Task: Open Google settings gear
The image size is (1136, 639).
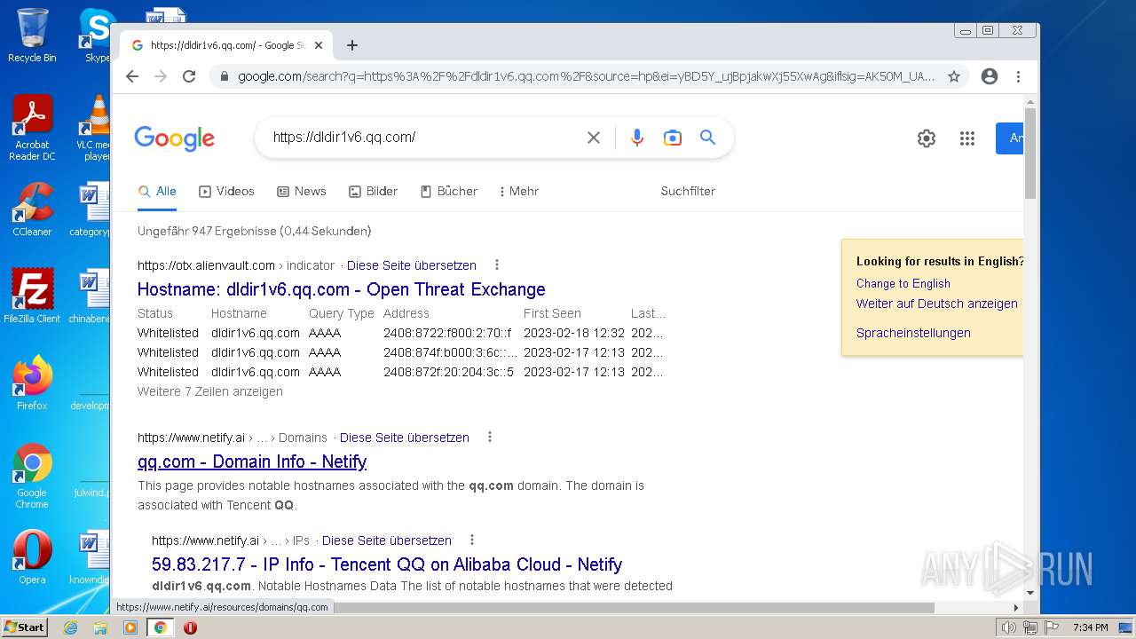Action: 927,138
